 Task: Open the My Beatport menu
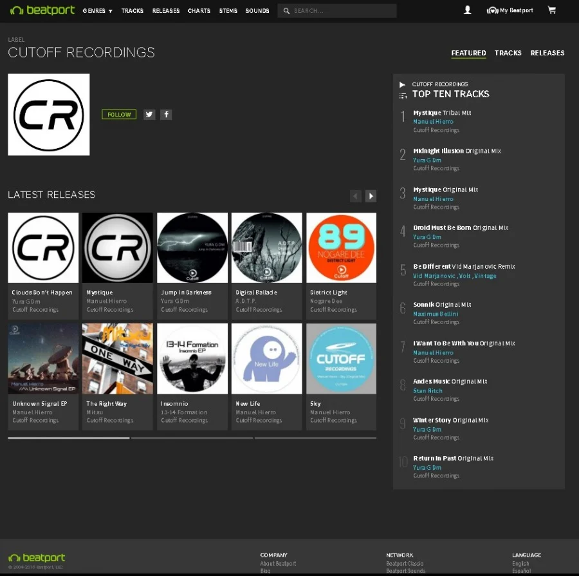[510, 10]
